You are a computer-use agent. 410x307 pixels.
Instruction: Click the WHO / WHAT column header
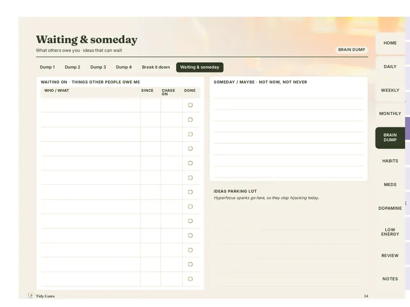pyautogui.click(x=57, y=90)
